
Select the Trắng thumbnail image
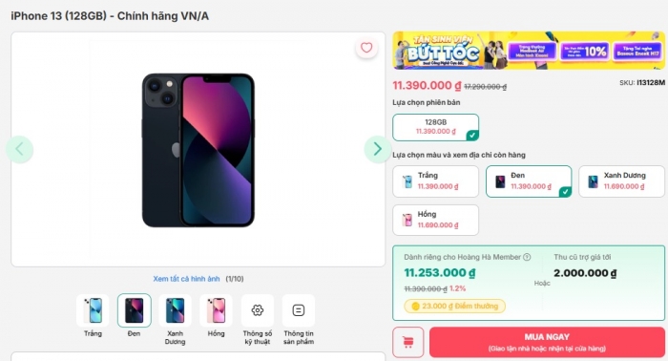click(93, 310)
